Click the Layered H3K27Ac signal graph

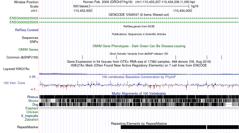click(x=139, y=74)
